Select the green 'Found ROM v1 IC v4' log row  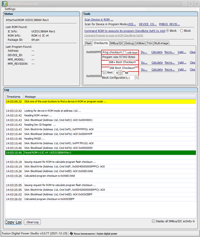[x=101, y=153]
